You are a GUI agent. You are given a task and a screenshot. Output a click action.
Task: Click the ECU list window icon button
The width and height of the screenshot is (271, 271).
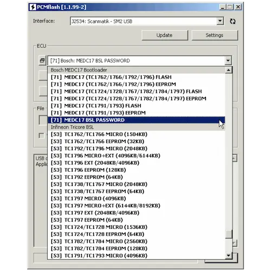42,60
